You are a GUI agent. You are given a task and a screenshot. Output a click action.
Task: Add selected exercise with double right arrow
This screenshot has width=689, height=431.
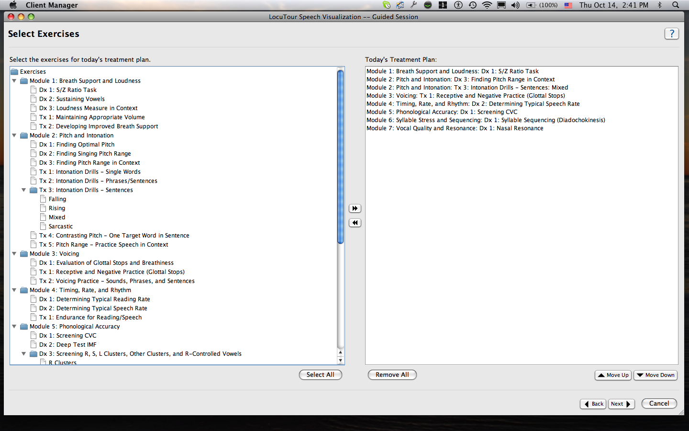coord(355,208)
